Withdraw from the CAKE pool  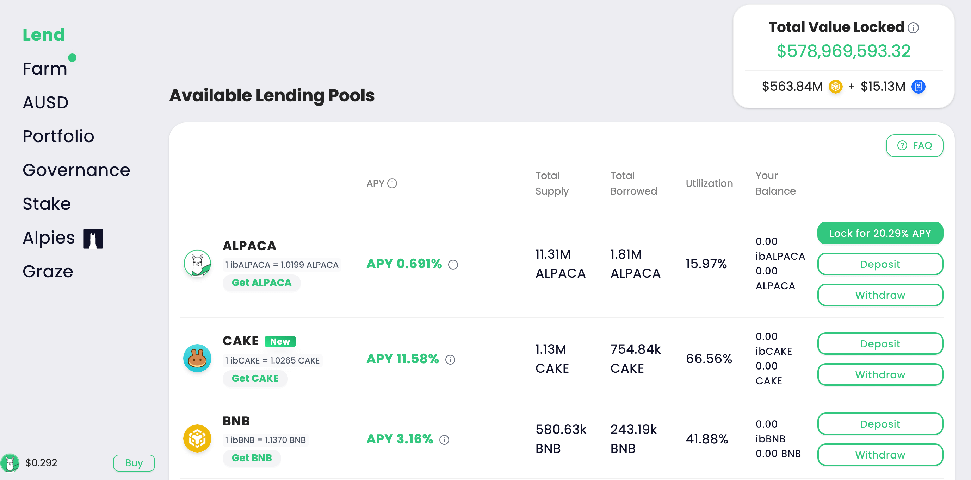880,374
